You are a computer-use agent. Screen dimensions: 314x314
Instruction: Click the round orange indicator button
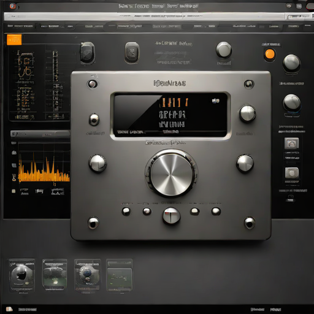(270, 54)
